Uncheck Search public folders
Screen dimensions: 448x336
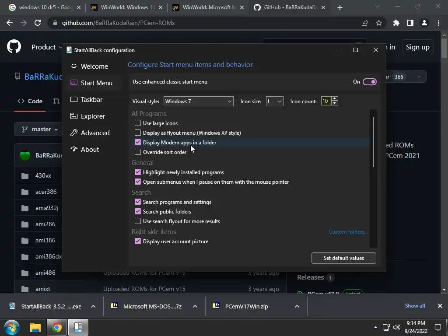(138, 211)
